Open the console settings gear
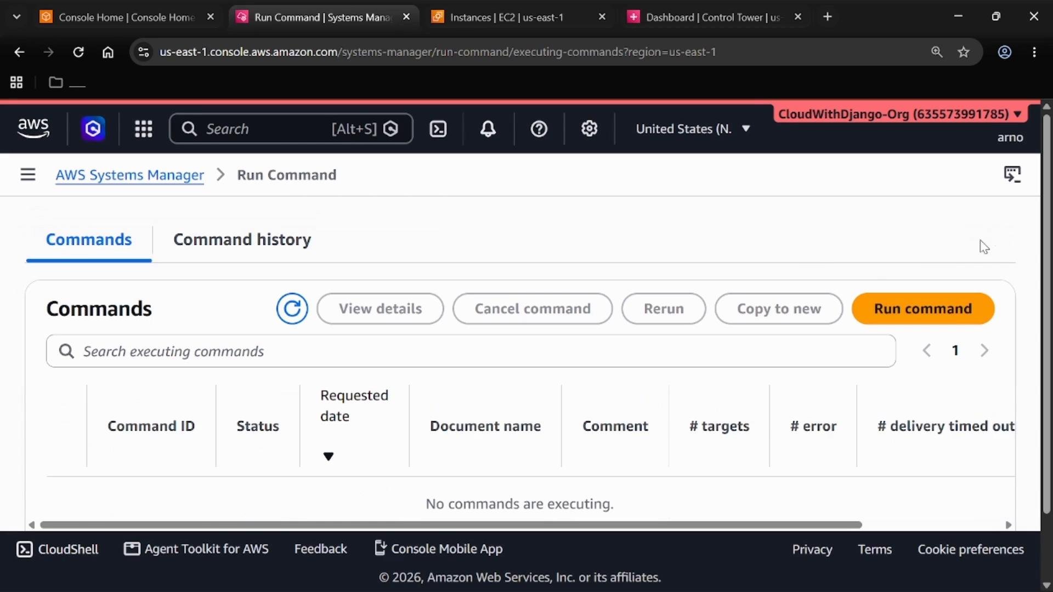This screenshot has width=1053, height=592. pyautogui.click(x=590, y=129)
